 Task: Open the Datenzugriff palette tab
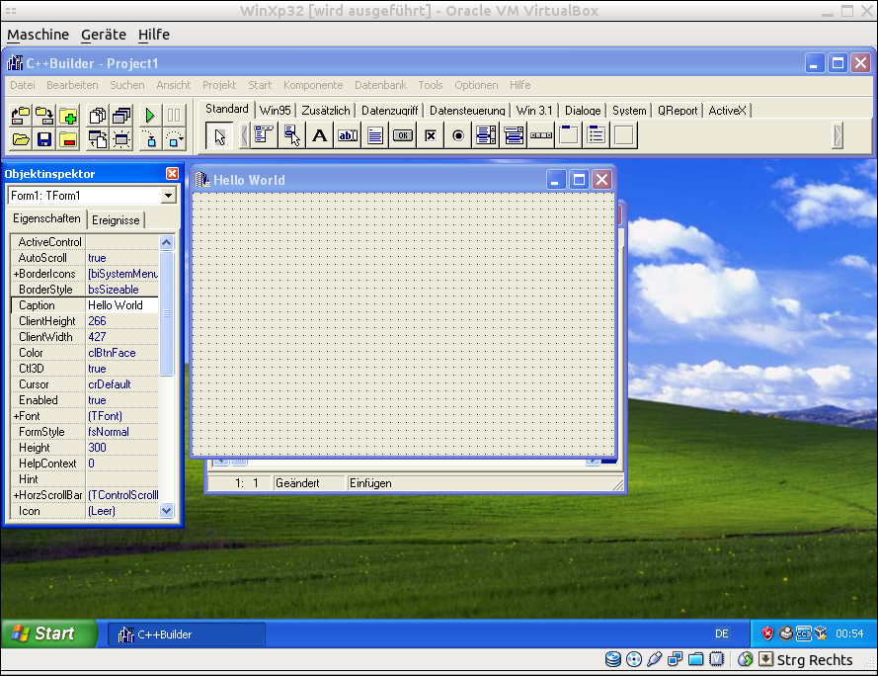click(390, 111)
